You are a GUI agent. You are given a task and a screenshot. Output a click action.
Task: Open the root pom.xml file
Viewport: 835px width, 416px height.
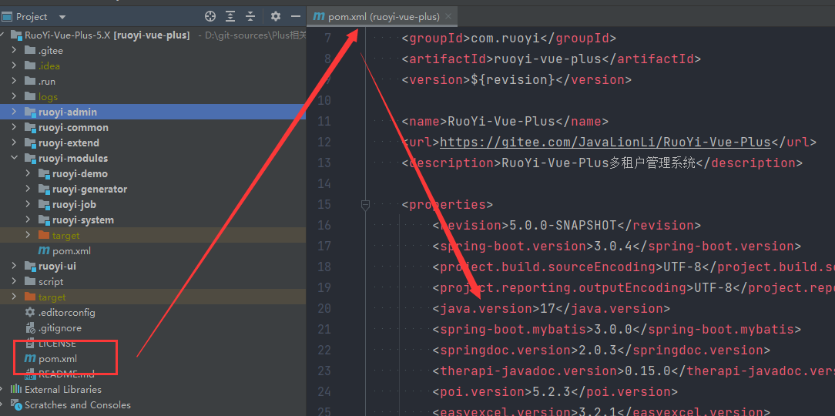click(58, 359)
